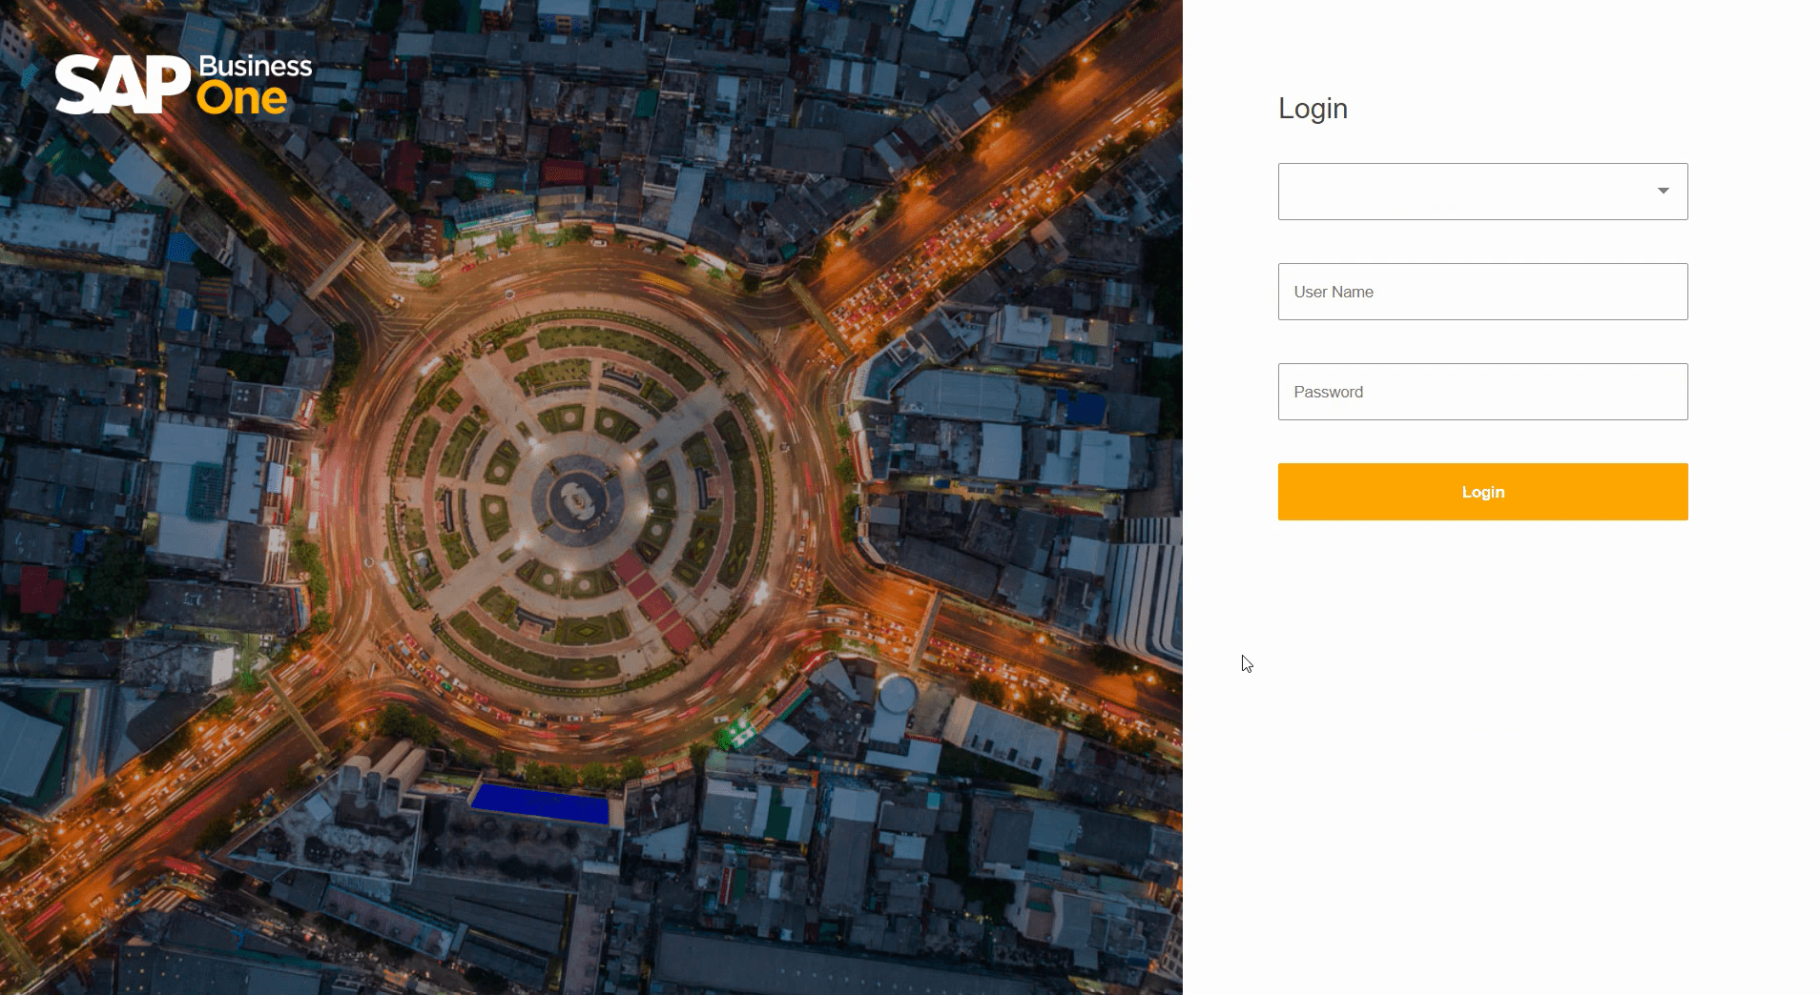The width and height of the screenshot is (1820, 995).
Task: Click the white SAP letters in logo
Action: (122, 86)
